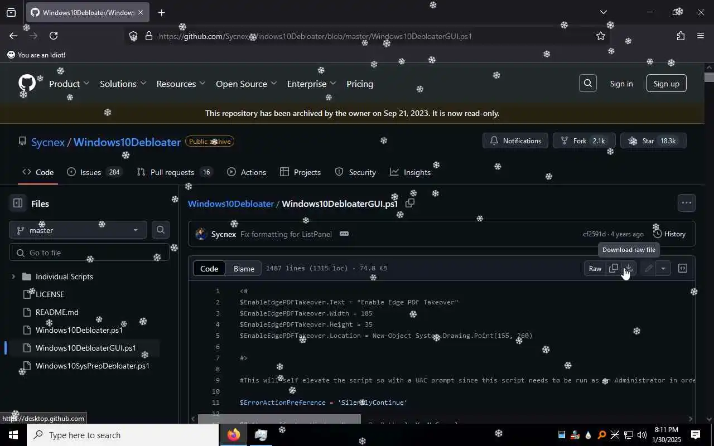Open browser hamburger application menu

(x=701, y=36)
